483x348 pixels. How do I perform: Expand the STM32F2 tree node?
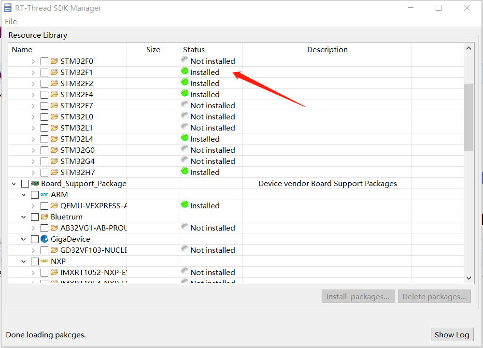click(33, 84)
